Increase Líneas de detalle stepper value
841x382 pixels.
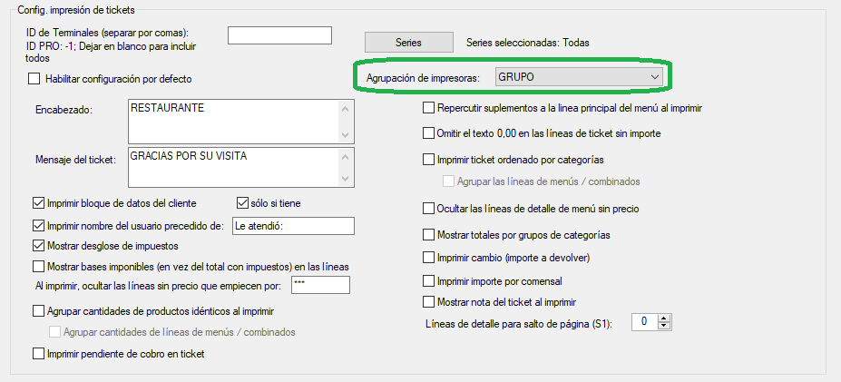tap(664, 318)
